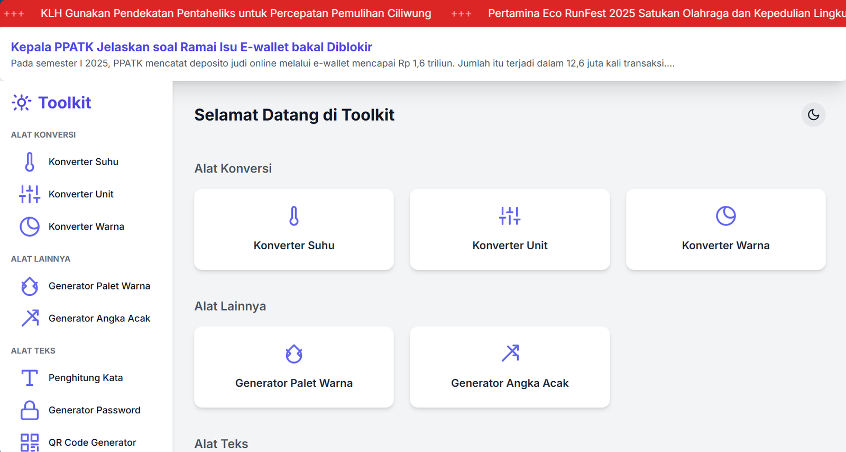This screenshot has height=452, width=846.
Task: Open the Generator Palet Warna card
Action: (294, 367)
